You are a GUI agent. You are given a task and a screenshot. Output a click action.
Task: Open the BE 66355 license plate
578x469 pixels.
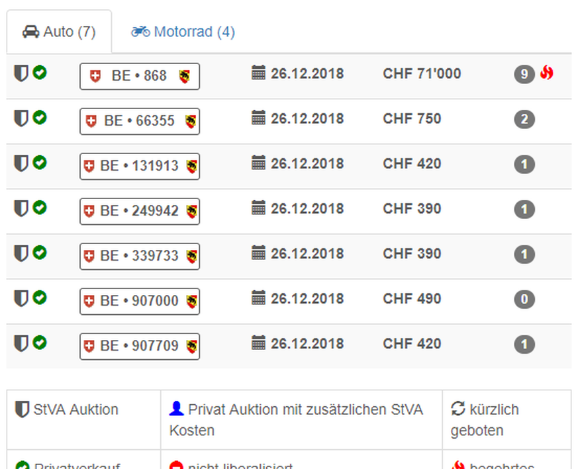click(x=139, y=121)
